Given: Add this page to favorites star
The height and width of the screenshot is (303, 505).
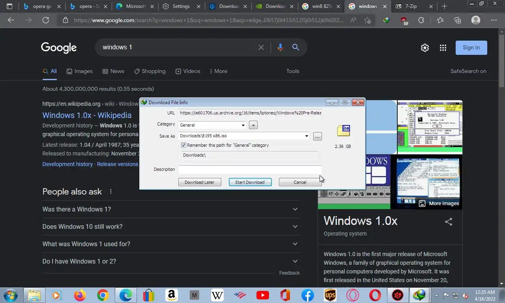Looking at the screenshot, I should pyautogui.click(x=368, y=20).
